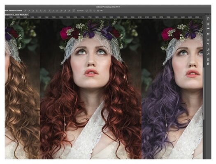Open the History panel icon
Image resolution: width=216 pixels, height=164 pixels.
(x=208, y=18)
